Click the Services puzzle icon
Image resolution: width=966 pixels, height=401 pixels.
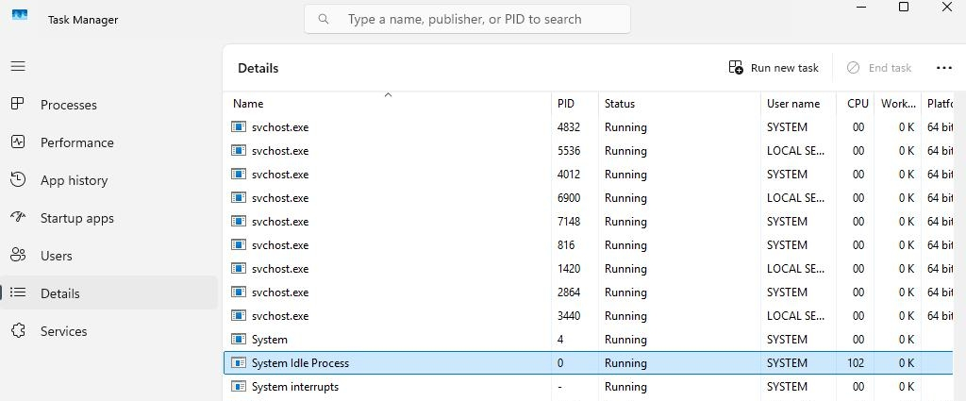click(18, 331)
